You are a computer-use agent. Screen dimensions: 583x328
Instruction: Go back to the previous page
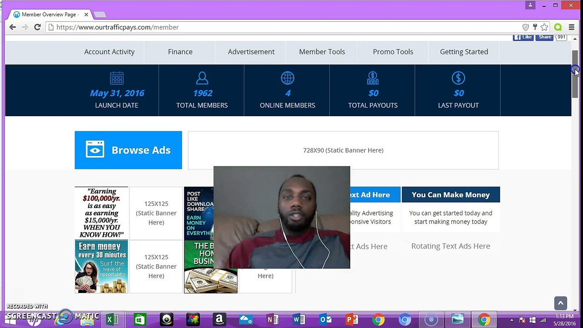[x=13, y=27]
